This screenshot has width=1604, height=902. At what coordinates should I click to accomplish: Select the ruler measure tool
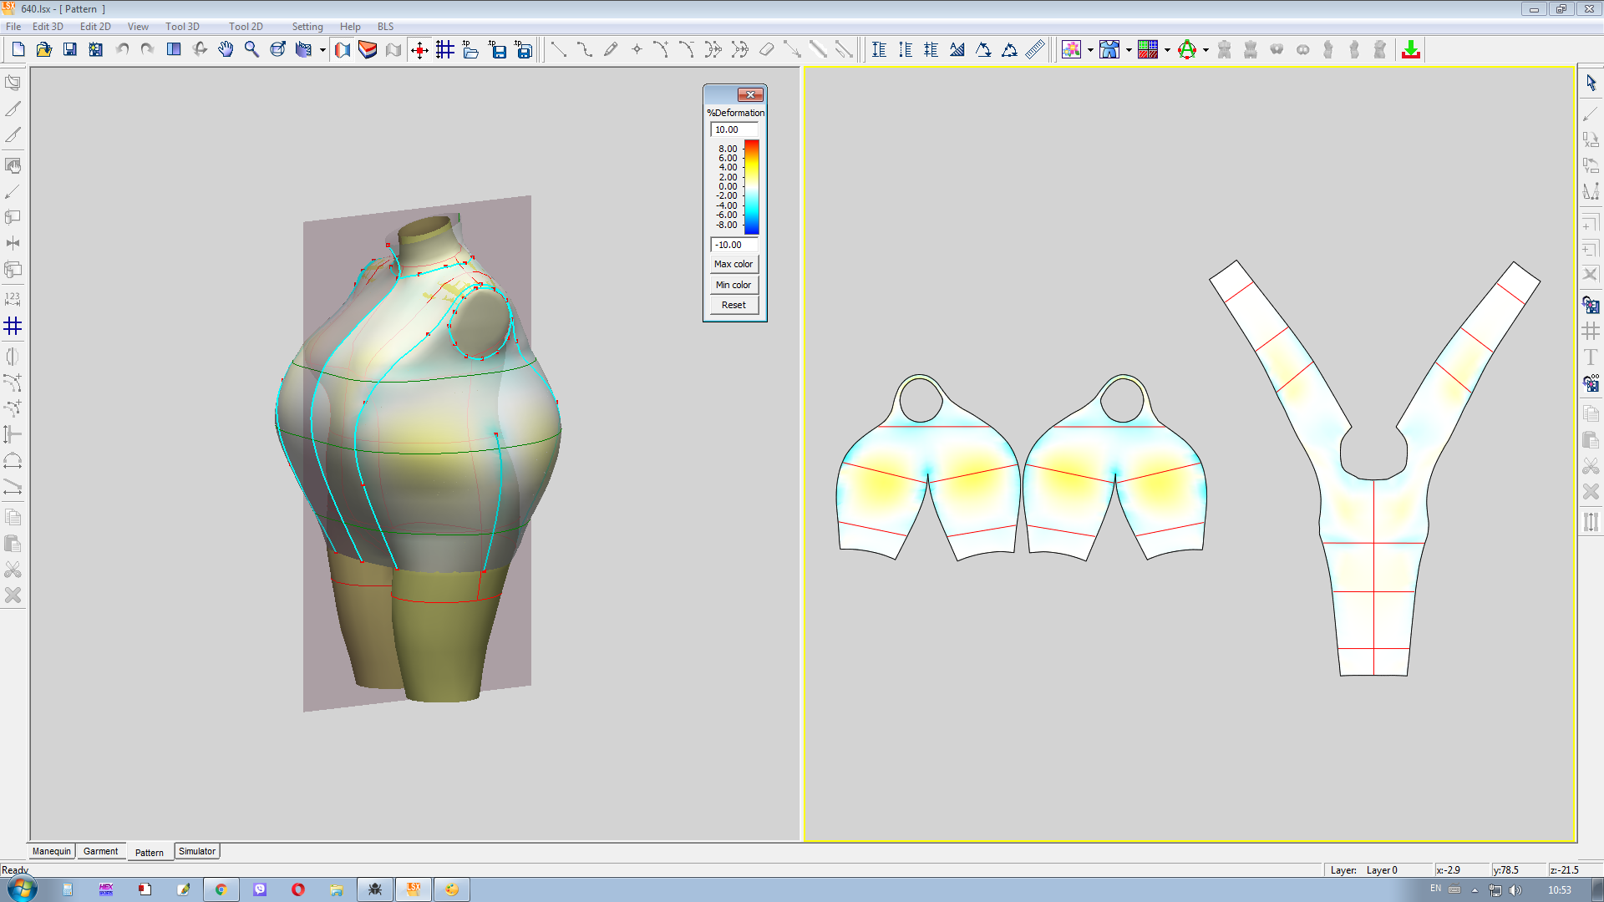click(1035, 49)
